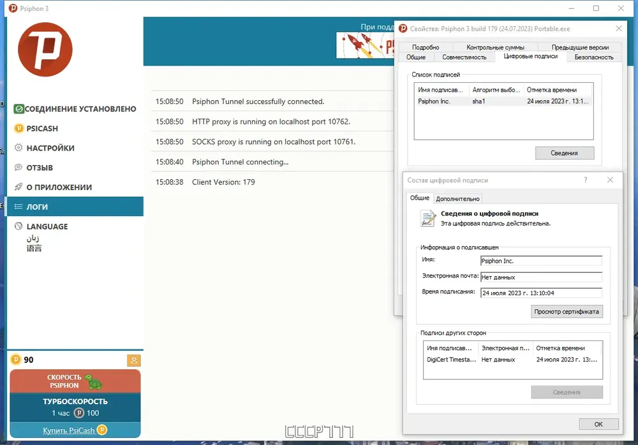Screen dimensions: 638x445
Task: Open the PSICASH section
Action: pos(75,129)
